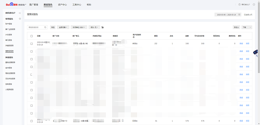Open settings icon beside 常用报告
The image size is (260, 125).
pos(20,19)
